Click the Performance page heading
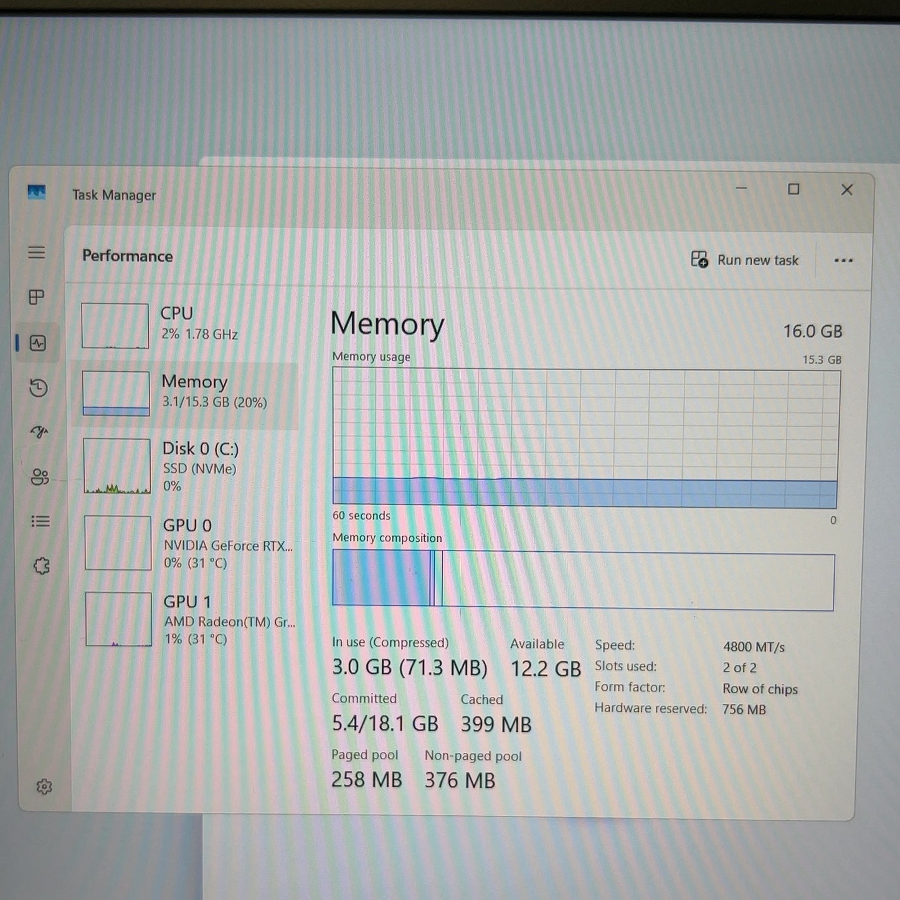This screenshot has height=900, width=900. click(x=128, y=256)
